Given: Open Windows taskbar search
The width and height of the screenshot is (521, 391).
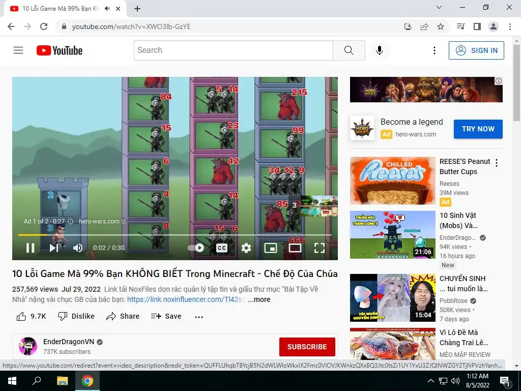Looking at the screenshot, I should point(37,381).
